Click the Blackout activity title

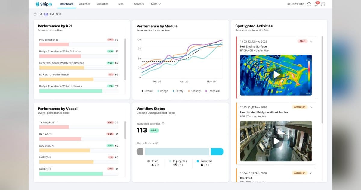tap(246, 178)
